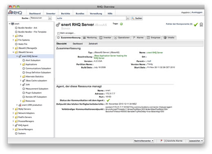Open the Berichte top menu

pos(66,13)
